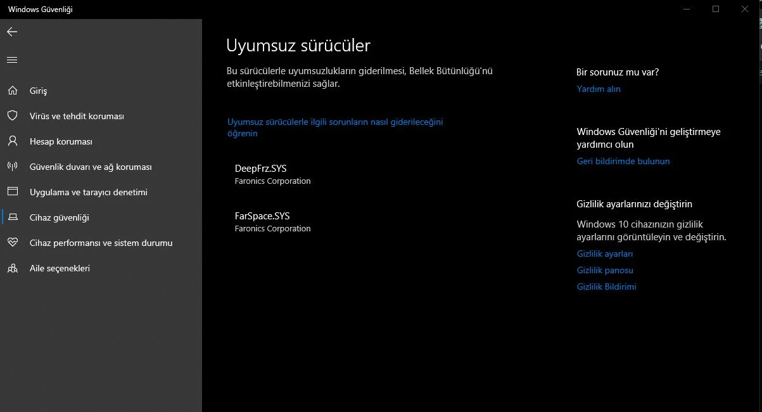This screenshot has height=412, width=762.
Task: Minimize the Windows Güvenliği window
Action: click(687, 9)
